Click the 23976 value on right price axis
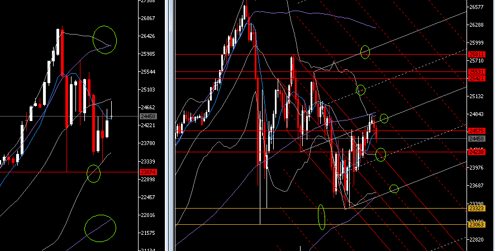 [x=477, y=168]
